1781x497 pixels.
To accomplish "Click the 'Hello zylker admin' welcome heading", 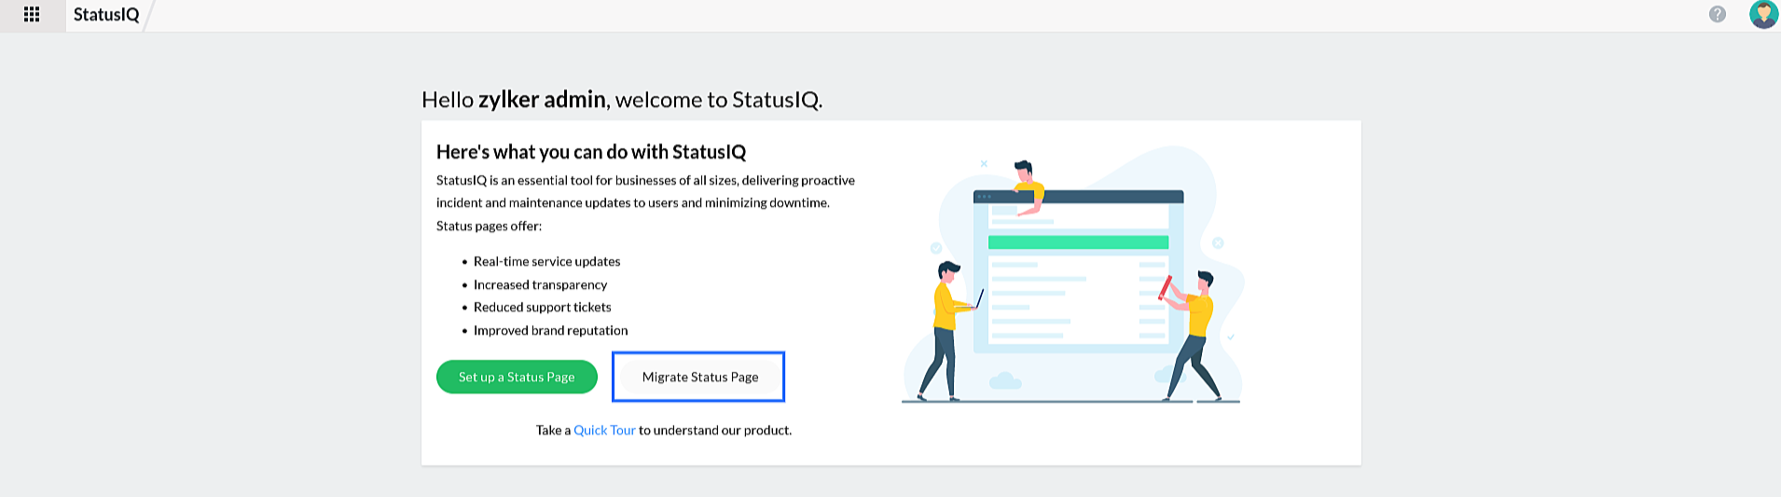I will click(621, 100).
